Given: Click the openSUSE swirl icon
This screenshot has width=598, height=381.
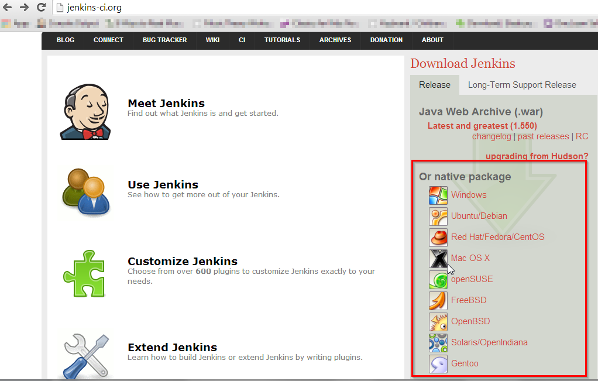Looking at the screenshot, I should 438,280.
